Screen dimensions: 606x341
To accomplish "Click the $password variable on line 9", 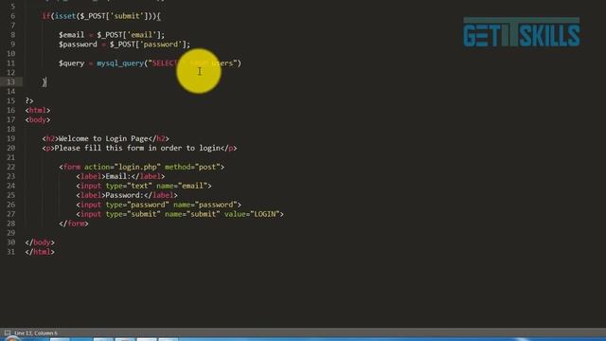I will 78,45.
